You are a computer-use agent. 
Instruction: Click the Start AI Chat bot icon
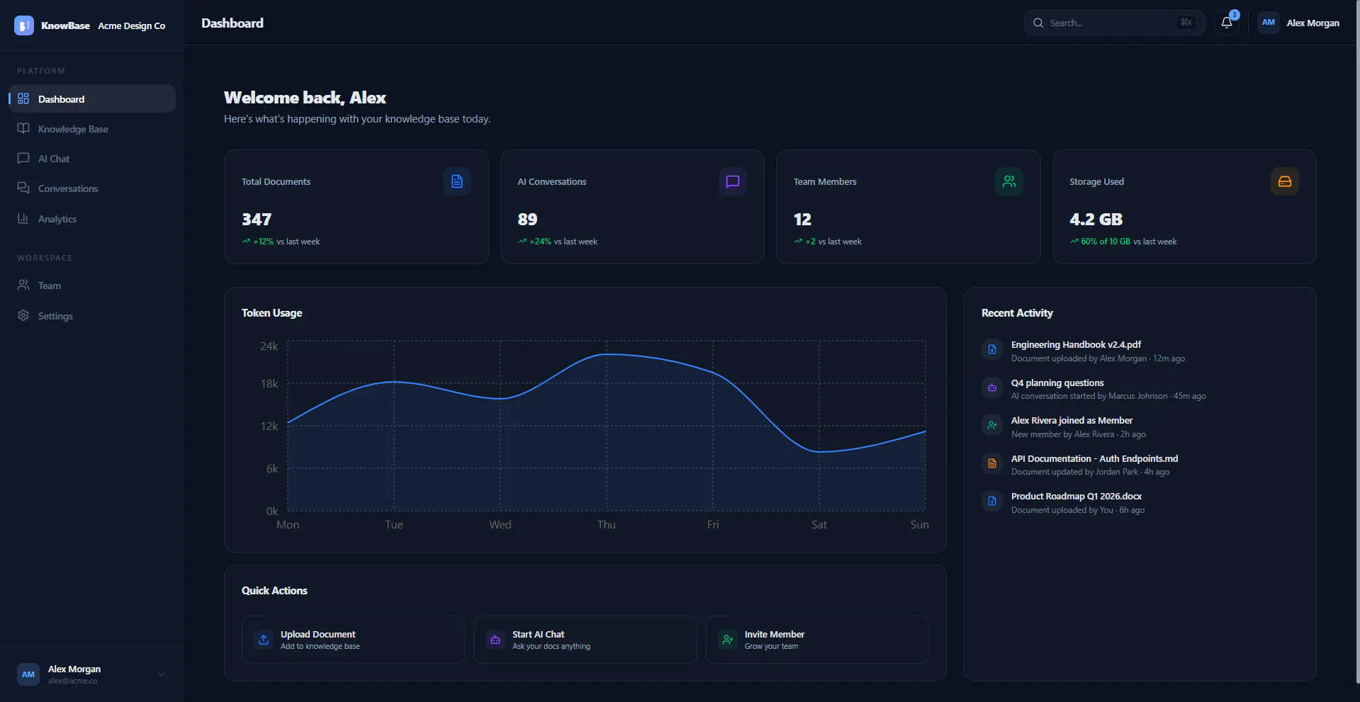495,640
